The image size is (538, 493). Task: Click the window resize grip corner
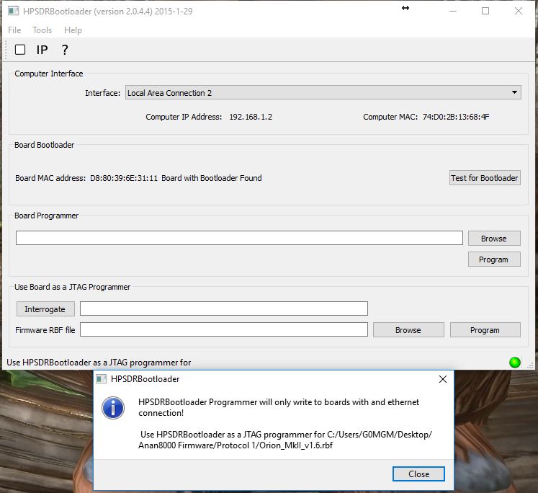(x=530, y=365)
